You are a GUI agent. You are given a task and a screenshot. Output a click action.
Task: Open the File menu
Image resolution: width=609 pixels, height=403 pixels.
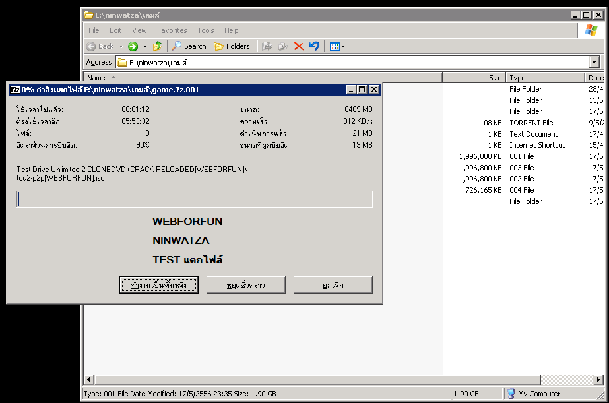(x=94, y=30)
